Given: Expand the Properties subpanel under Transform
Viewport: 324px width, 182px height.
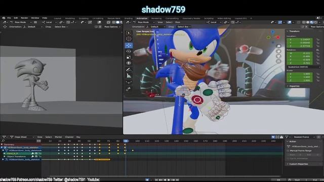Looking at the screenshot, I should point(294,86).
